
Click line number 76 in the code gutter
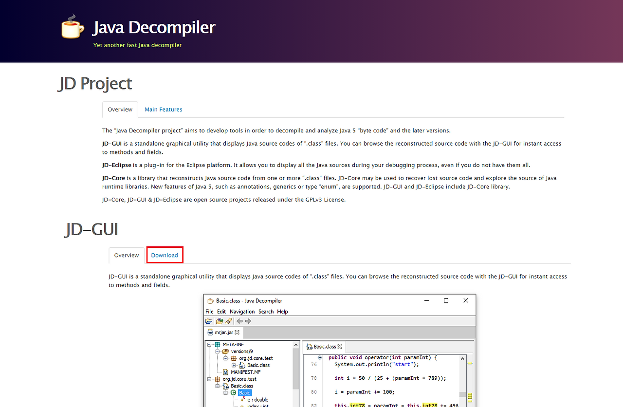[x=313, y=364]
